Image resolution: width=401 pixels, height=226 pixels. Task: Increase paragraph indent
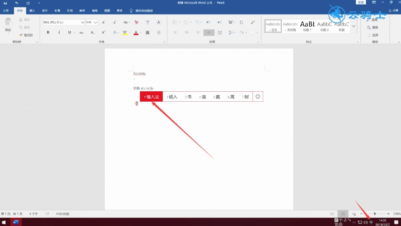click(x=220, y=22)
